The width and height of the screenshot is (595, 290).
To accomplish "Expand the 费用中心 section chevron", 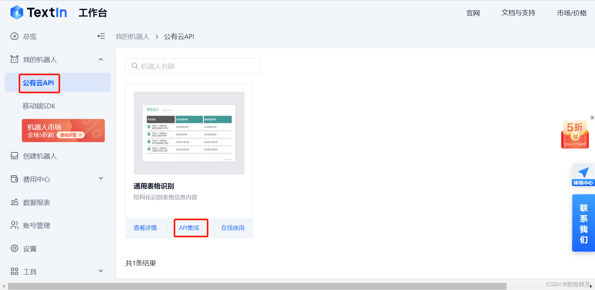I will pos(101,178).
